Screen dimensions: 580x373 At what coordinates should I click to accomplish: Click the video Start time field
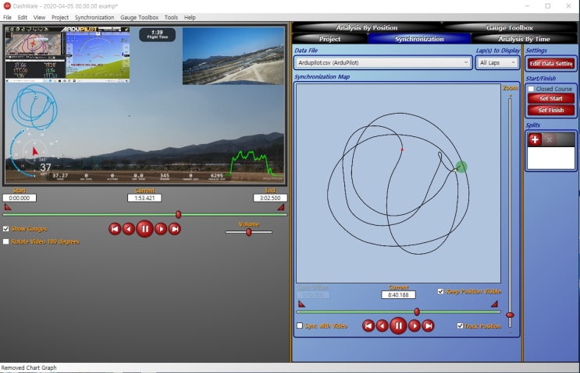tap(20, 198)
